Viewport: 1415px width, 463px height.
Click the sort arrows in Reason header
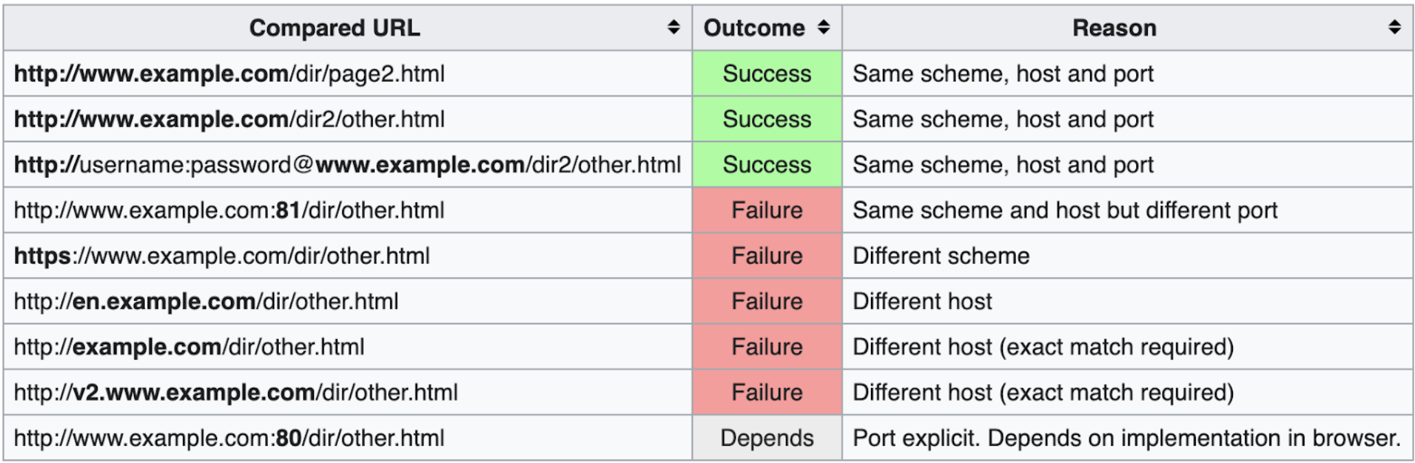(x=1394, y=27)
